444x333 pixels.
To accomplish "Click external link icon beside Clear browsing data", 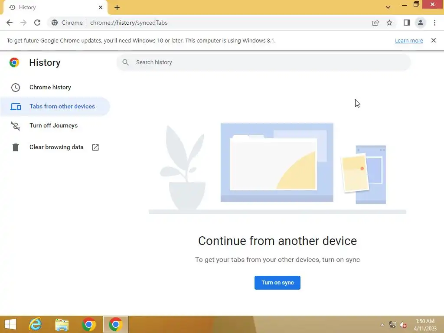I will tap(95, 147).
